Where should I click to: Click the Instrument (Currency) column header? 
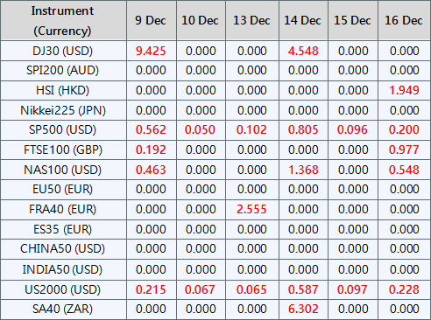[x=62, y=21]
